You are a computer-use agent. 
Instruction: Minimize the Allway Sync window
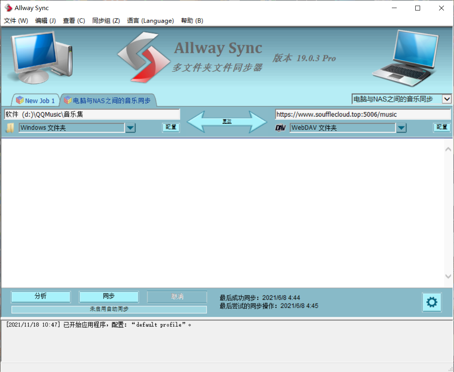[394, 8]
